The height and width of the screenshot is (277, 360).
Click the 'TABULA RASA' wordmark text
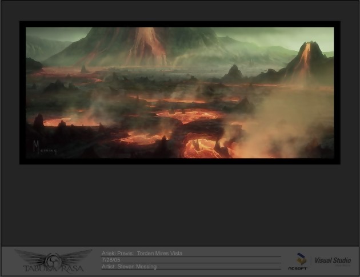point(53,268)
